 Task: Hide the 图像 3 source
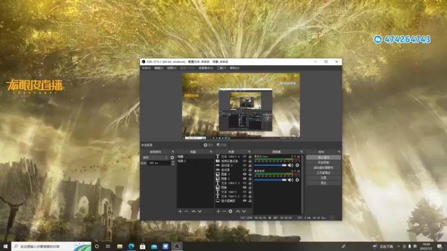pos(245,174)
